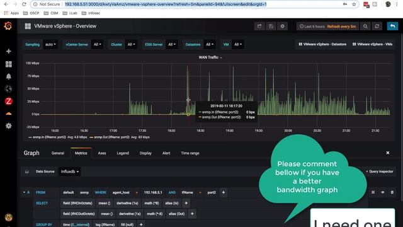
Task: Collapse query A row arrow
Action: (x=24, y=192)
